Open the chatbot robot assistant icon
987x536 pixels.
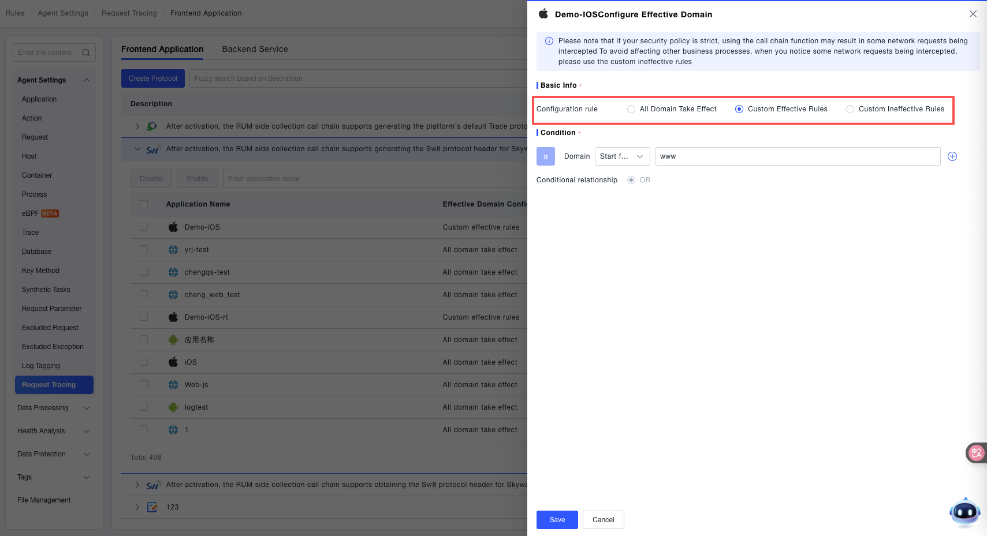(964, 512)
